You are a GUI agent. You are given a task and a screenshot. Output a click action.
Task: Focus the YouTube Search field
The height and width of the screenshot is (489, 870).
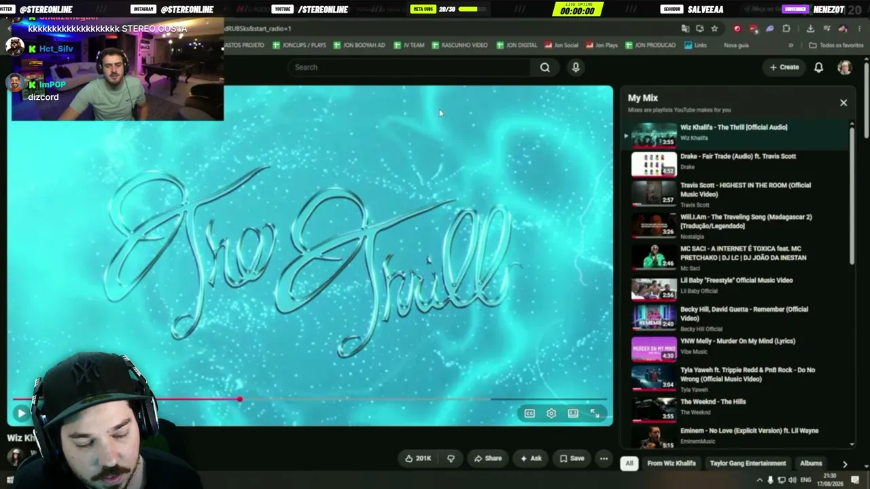point(409,67)
